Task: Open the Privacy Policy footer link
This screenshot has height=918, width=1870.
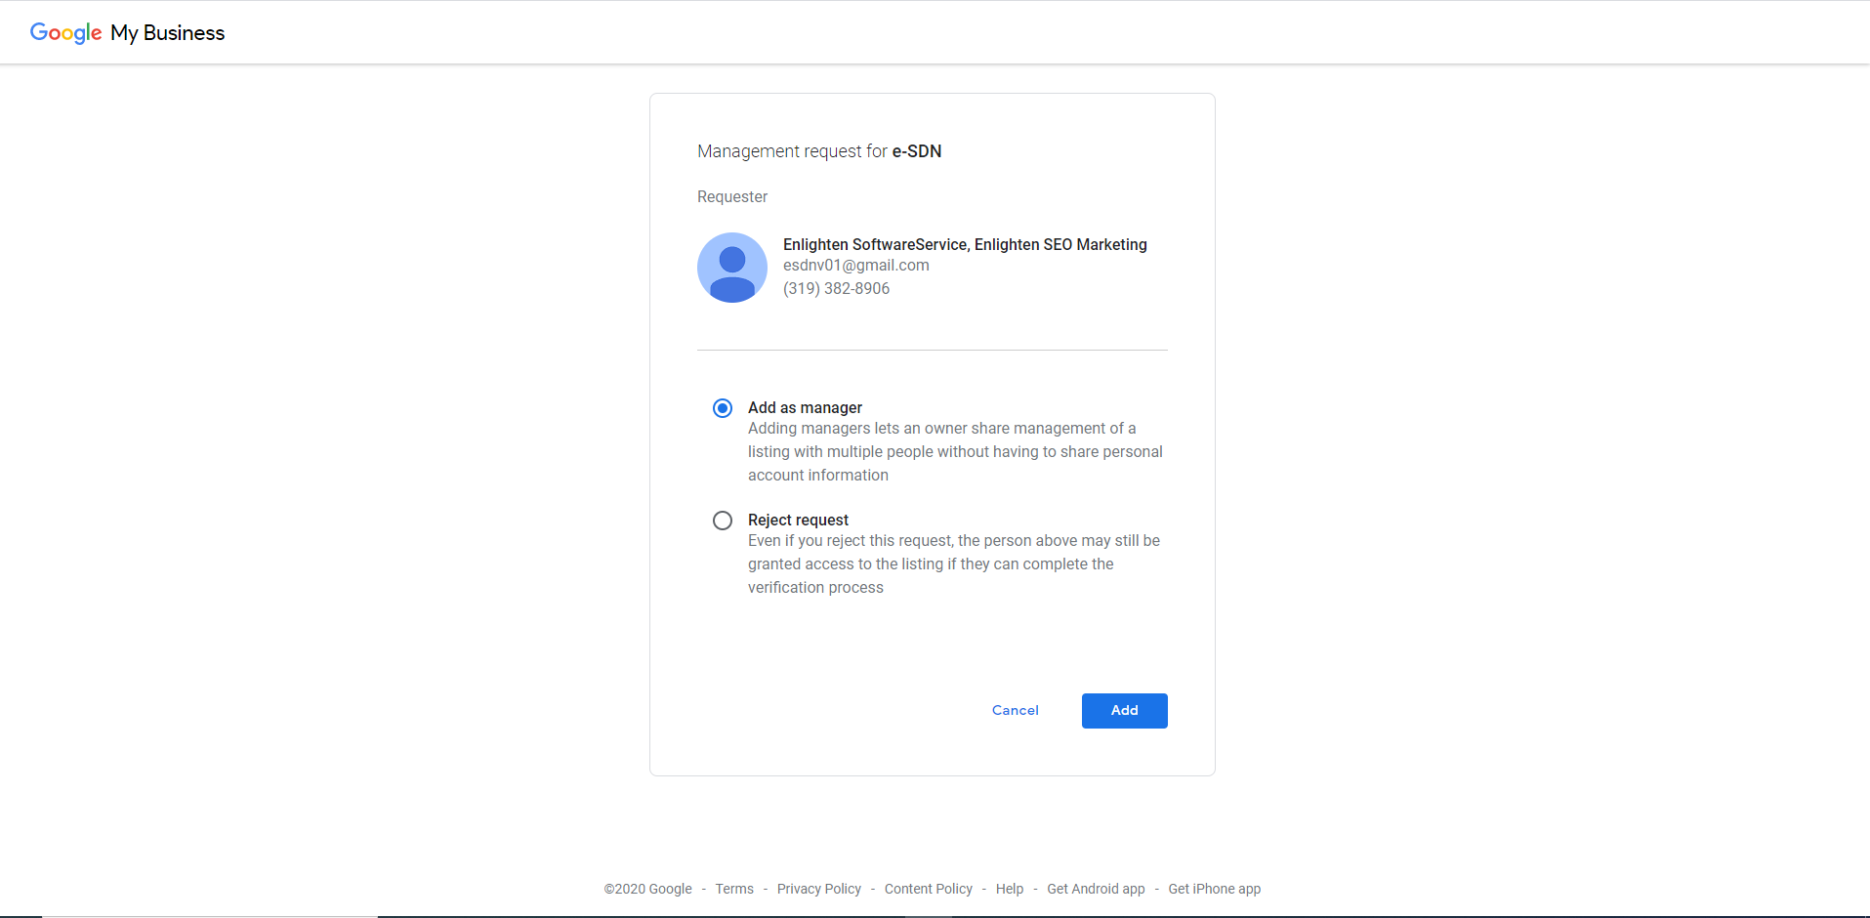Action: [x=819, y=889]
